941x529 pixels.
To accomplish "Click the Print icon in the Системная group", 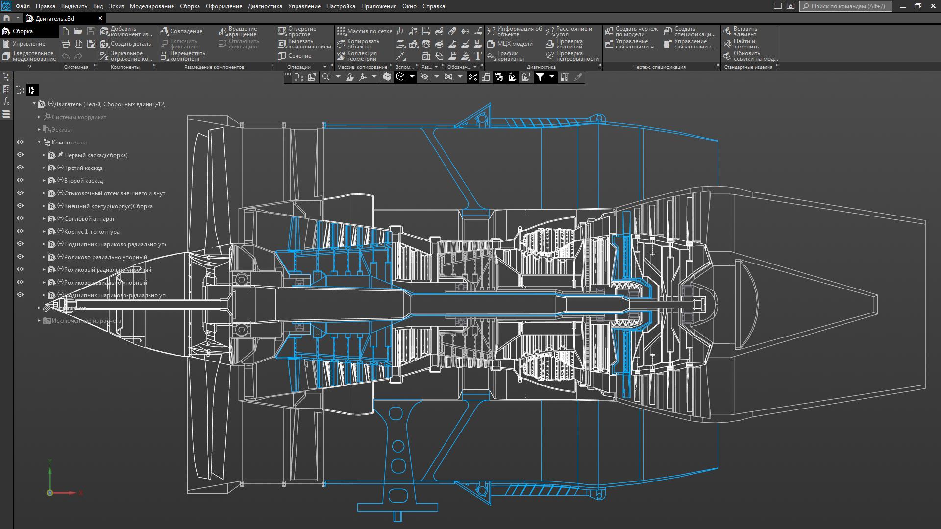I will [x=66, y=44].
